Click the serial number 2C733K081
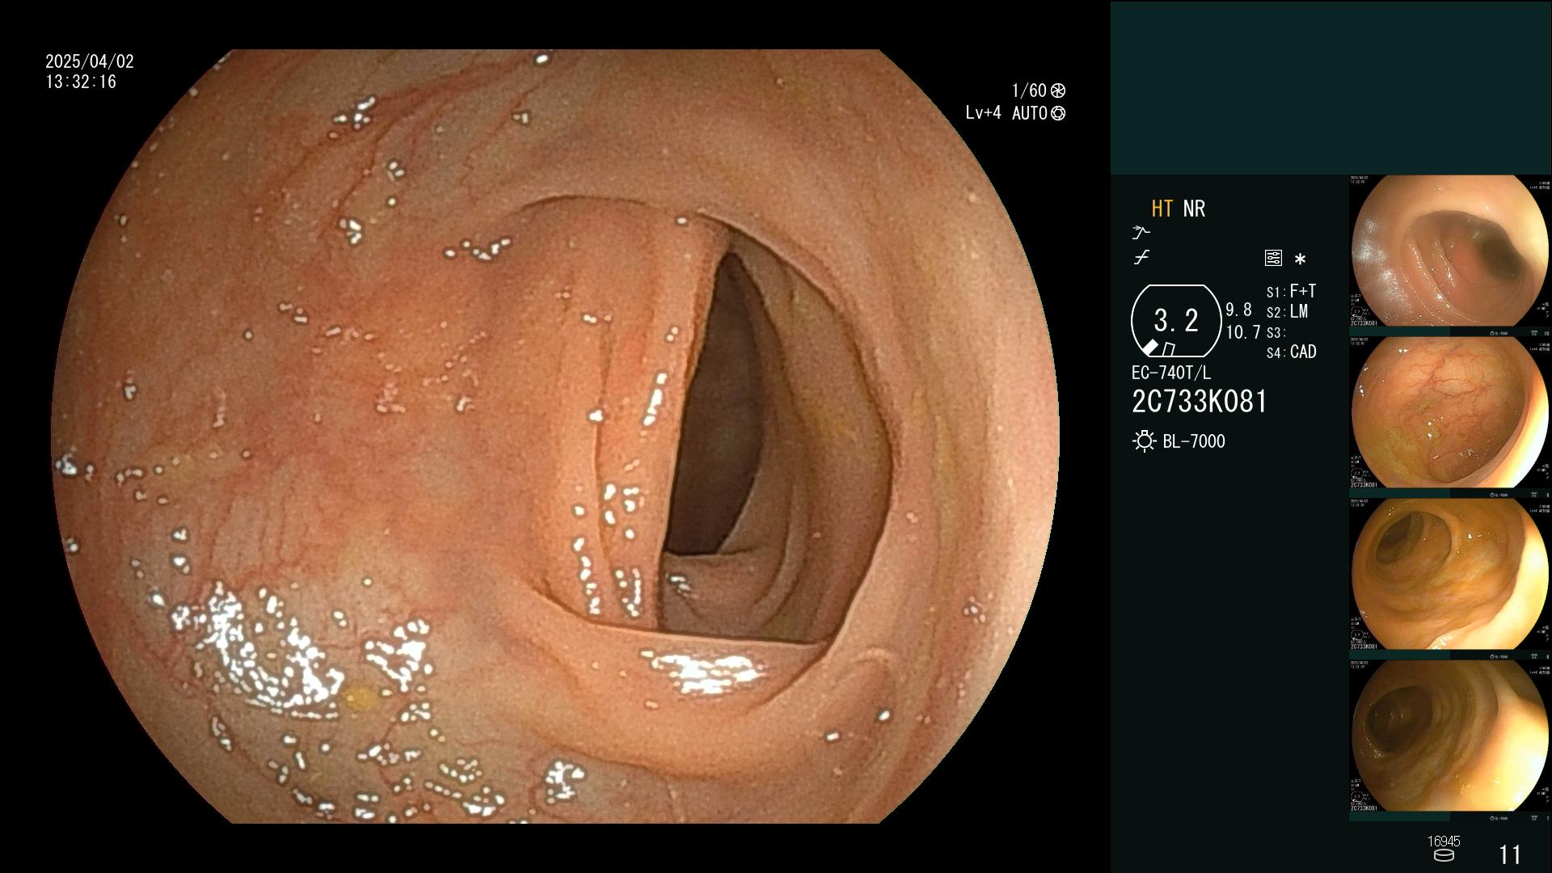The width and height of the screenshot is (1552, 873). pyautogui.click(x=1200, y=402)
